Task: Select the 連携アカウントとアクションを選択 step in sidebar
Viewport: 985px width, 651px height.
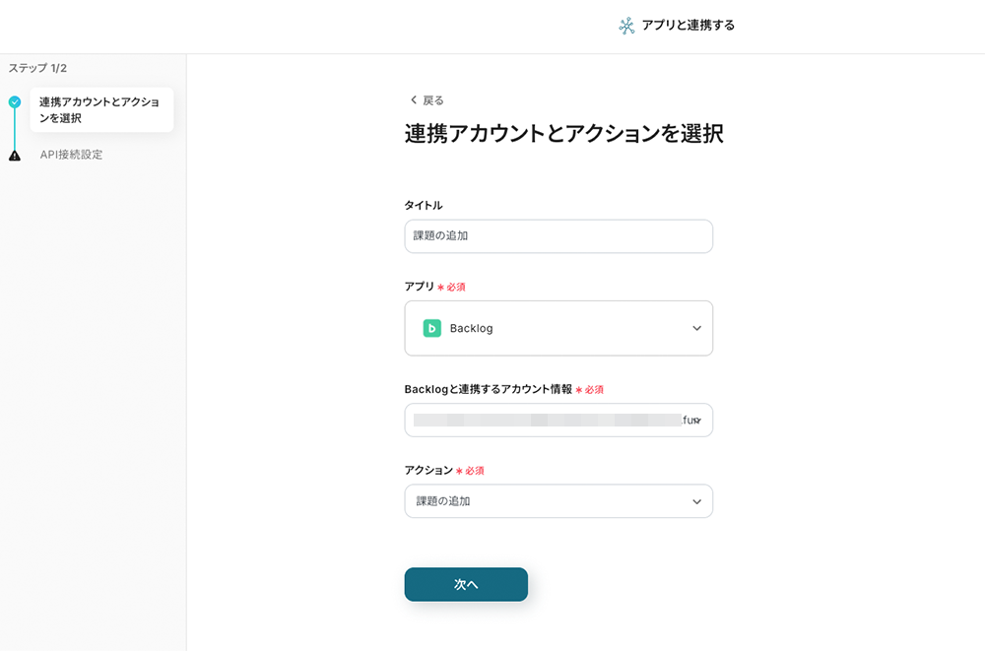Action: 100,110
